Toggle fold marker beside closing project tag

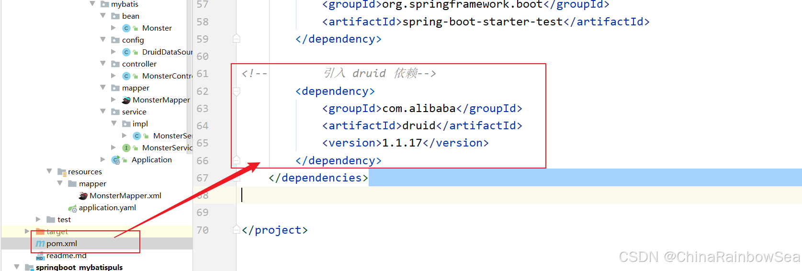[237, 230]
